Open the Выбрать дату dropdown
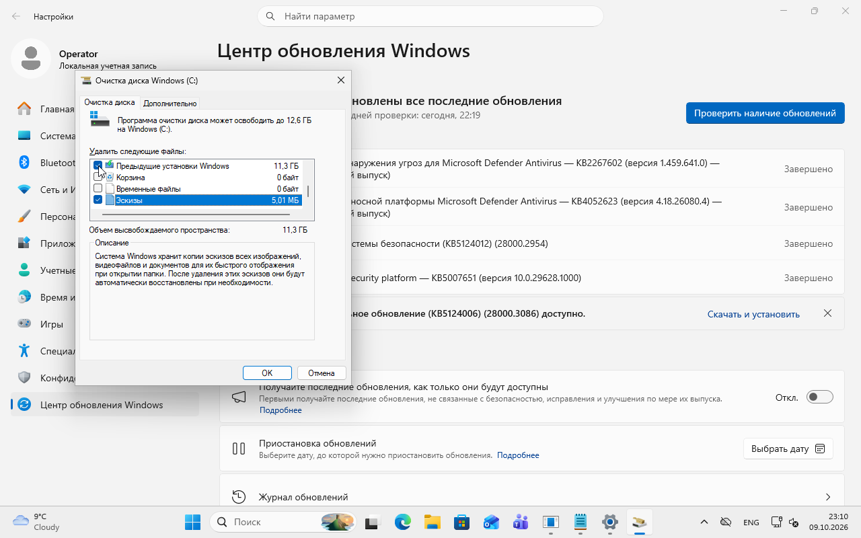Screen dimensions: 861x538 click(x=788, y=449)
